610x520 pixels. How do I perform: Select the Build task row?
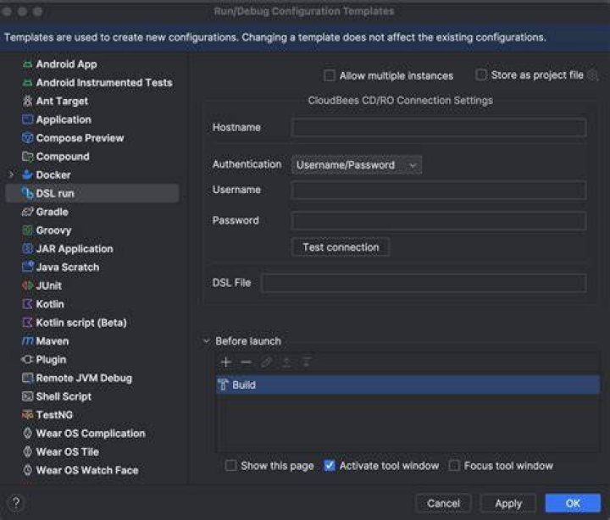[408, 384]
